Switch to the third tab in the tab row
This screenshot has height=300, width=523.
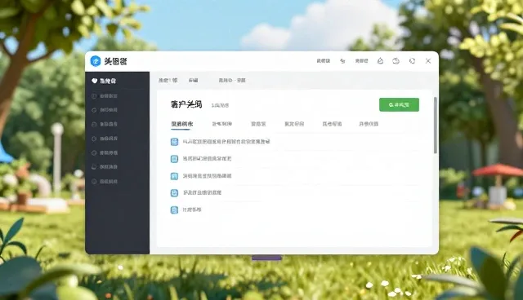(x=258, y=124)
